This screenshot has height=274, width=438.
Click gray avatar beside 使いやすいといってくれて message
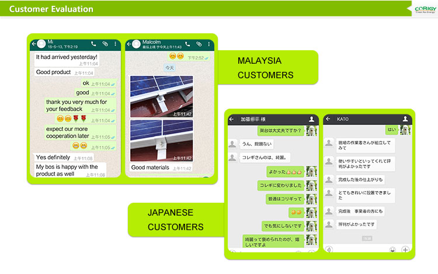[329, 161]
